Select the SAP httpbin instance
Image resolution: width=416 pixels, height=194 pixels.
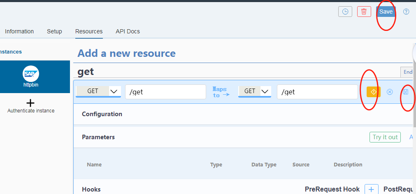(x=30, y=77)
